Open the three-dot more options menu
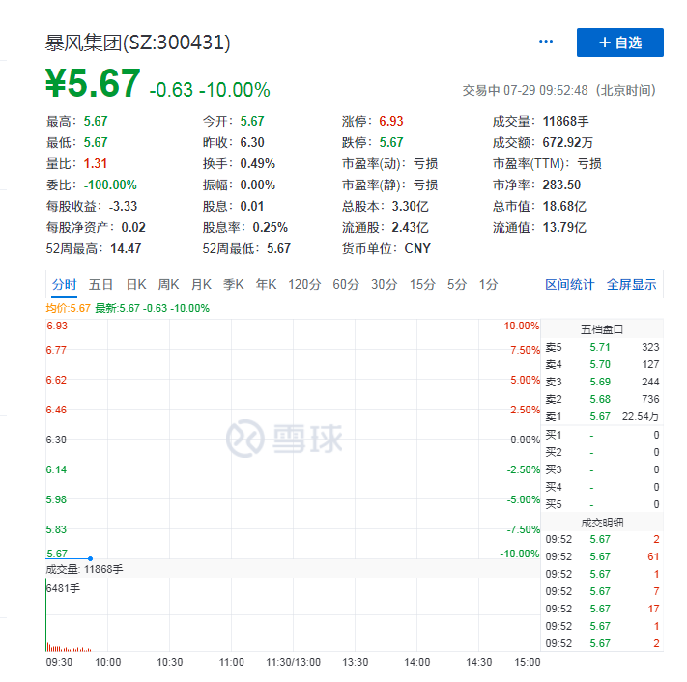The width and height of the screenshot is (687, 682). click(x=546, y=42)
